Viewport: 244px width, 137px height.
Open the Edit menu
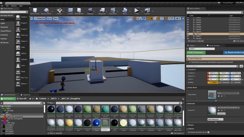[x=7, y=6]
